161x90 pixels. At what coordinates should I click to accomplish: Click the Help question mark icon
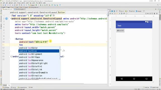60,5
